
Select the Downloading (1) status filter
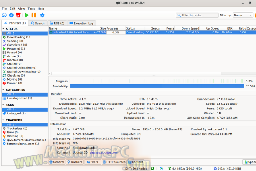(x=25, y=37)
